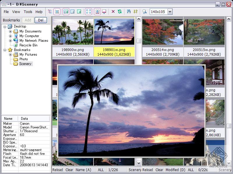Toggle the upload arrow toolbar button
The height and width of the screenshot is (174, 233).
tap(97, 12)
